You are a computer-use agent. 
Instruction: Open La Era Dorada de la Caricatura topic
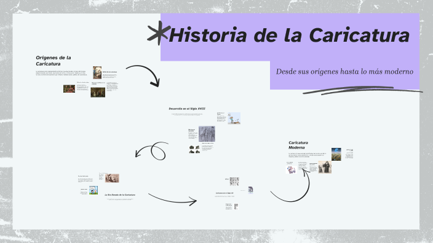(120, 195)
